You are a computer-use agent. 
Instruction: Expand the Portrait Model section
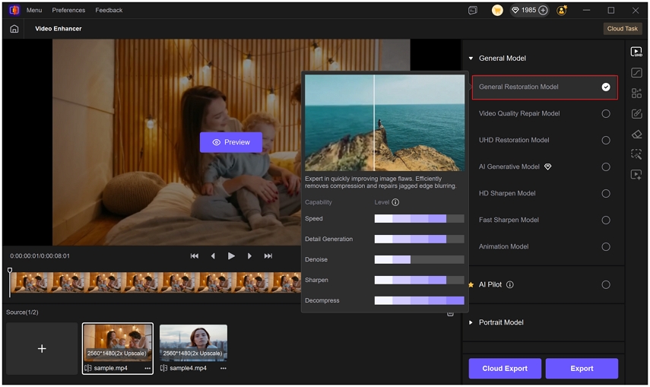(471, 322)
